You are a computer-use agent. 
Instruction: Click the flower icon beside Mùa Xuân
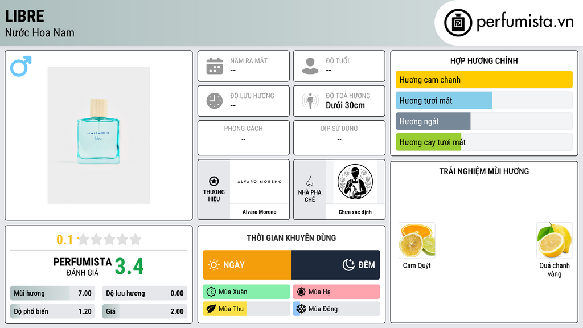[211, 292]
